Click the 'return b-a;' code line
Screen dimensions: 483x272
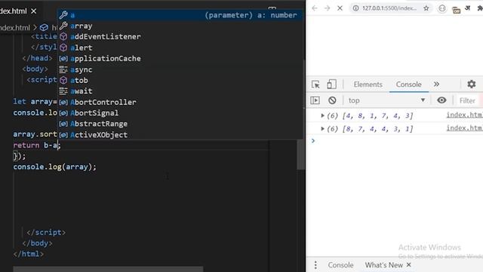[37, 145]
